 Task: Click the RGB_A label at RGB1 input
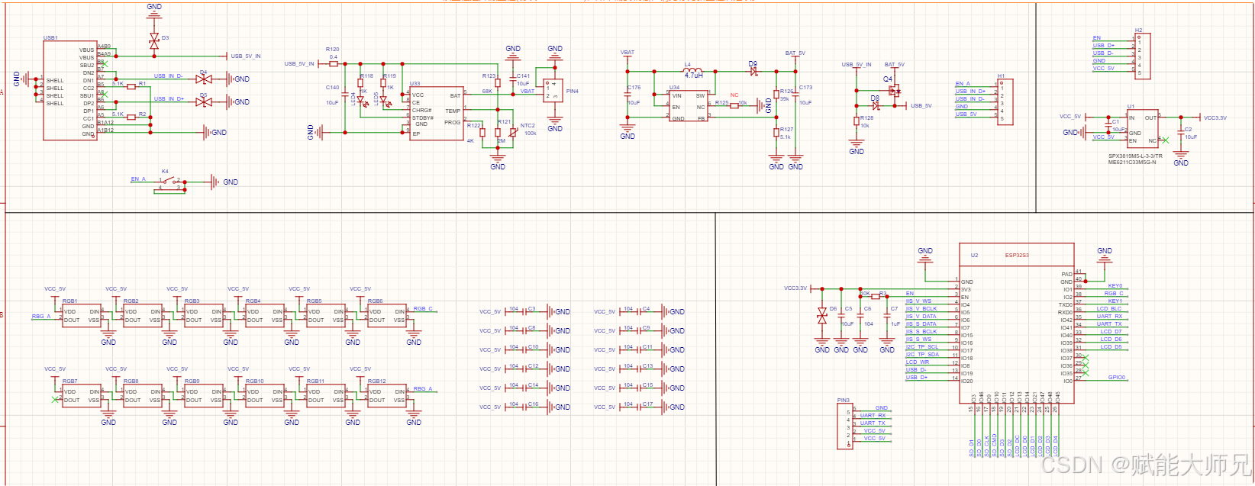click(41, 317)
